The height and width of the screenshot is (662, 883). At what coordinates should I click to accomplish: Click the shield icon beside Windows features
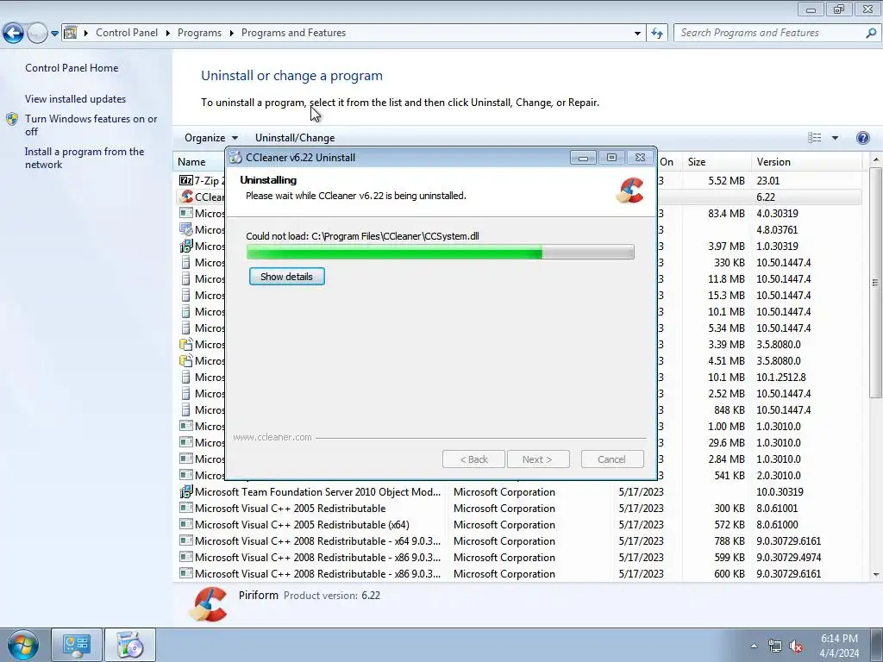click(12, 119)
